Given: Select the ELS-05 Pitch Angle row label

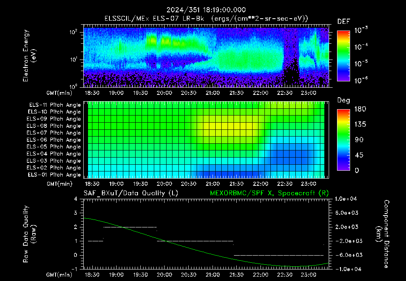Looking at the screenshot, I should [x=54, y=147].
